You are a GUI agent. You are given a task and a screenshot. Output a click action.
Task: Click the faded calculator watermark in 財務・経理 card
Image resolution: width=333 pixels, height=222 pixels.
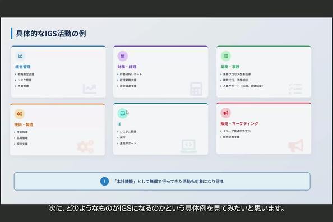[196, 89]
